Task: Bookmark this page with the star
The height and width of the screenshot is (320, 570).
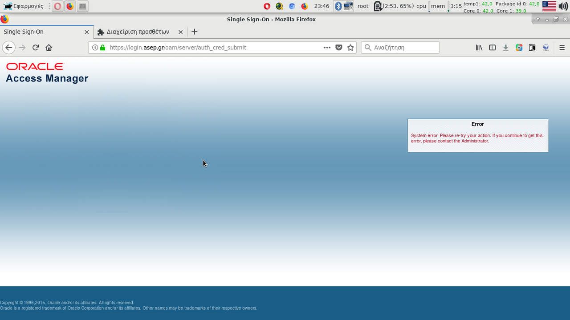Action: point(350,48)
